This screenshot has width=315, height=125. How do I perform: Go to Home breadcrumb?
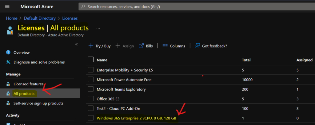[12, 18]
